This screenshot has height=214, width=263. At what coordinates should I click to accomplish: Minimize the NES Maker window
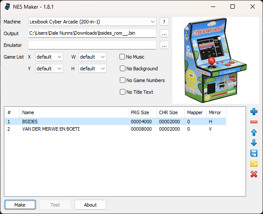(x=213, y=7)
